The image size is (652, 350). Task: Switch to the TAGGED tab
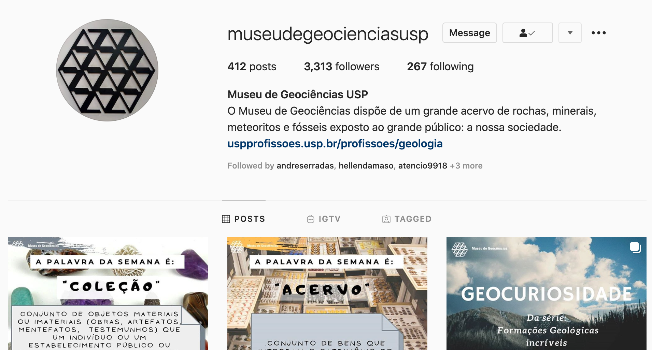[x=407, y=219]
